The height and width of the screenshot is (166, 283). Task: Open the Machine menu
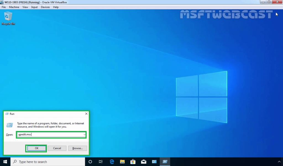14,7
